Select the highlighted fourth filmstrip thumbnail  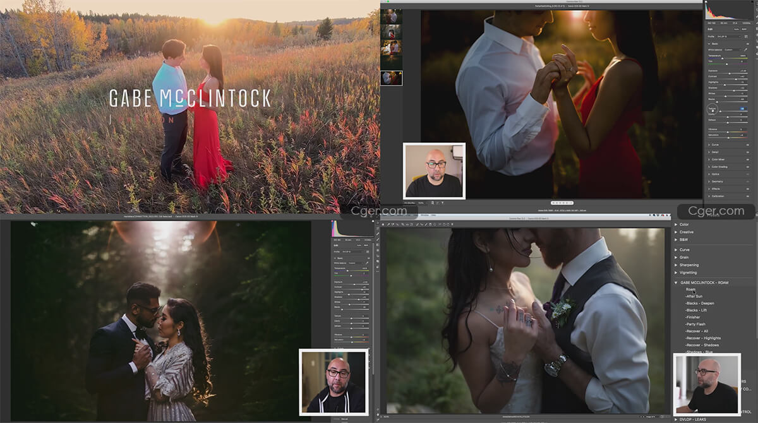[x=392, y=78]
